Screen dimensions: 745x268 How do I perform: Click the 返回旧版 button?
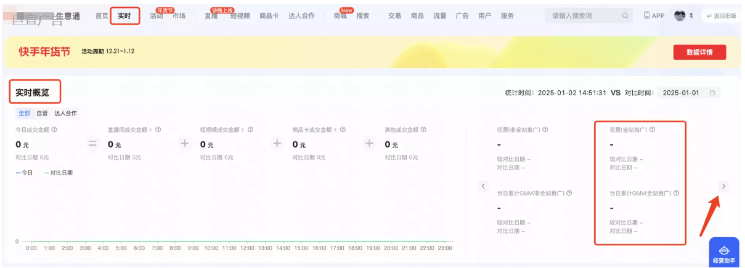[x=721, y=16]
